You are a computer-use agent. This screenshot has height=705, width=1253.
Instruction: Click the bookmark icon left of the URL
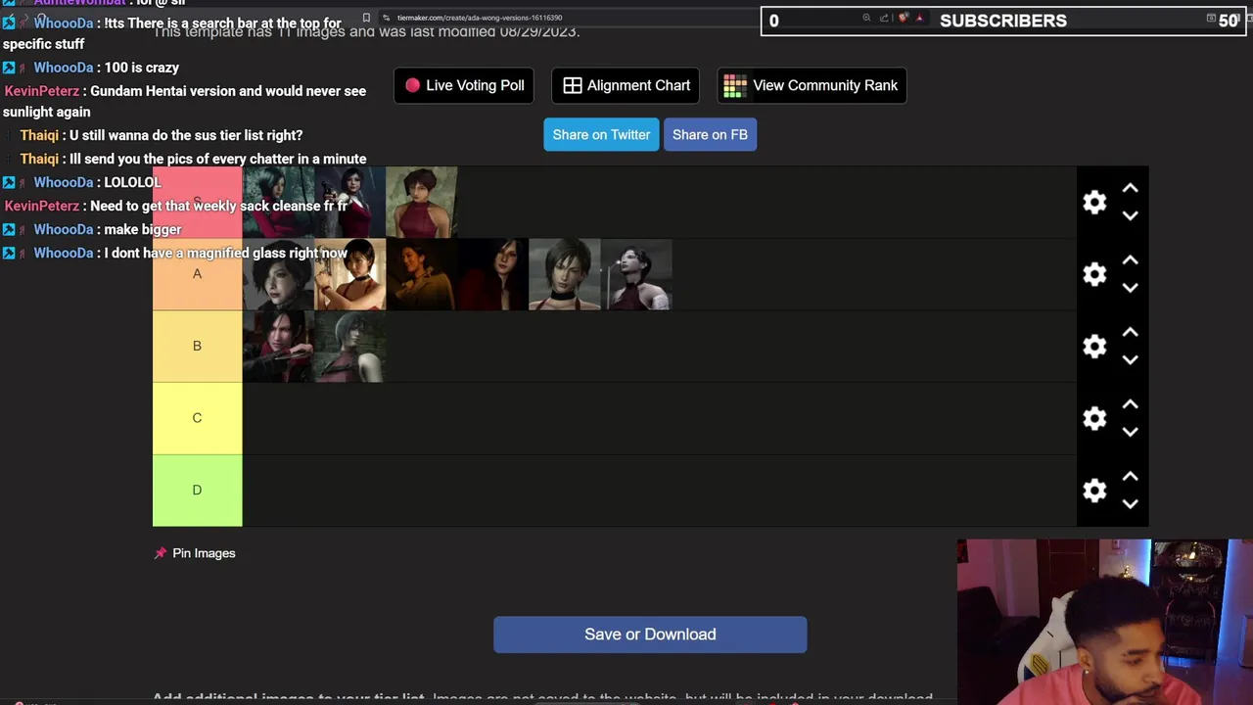366,18
